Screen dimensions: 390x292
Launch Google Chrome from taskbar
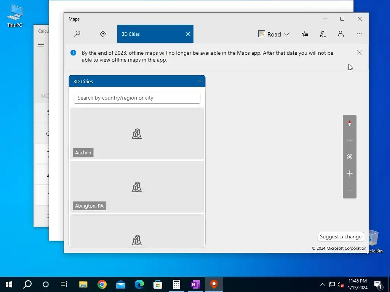pyautogui.click(x=102, y=284)
